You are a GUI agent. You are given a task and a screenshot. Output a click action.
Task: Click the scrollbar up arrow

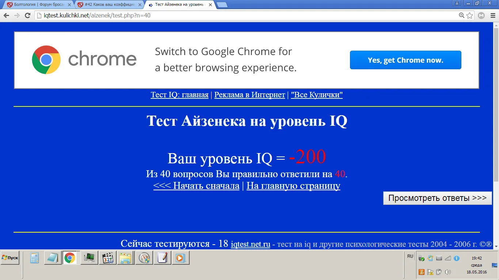point(496,25)
